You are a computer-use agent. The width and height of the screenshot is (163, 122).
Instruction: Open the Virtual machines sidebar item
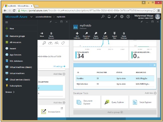tap(15, 73)
